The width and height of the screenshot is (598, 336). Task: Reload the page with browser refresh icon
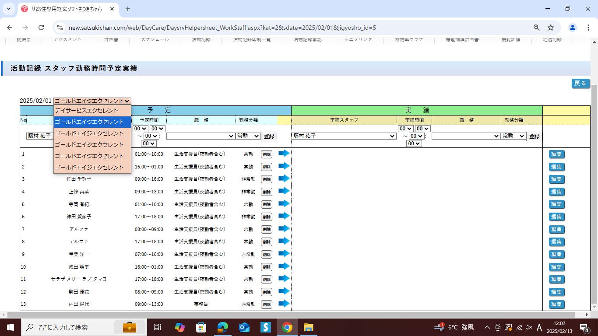pyautogui.click(x=41, y=28)
